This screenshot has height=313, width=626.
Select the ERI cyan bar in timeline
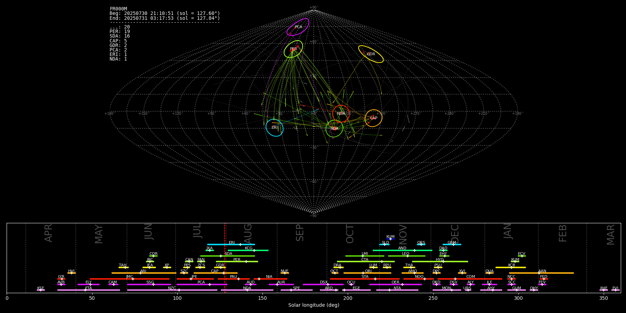coord(231,244)
